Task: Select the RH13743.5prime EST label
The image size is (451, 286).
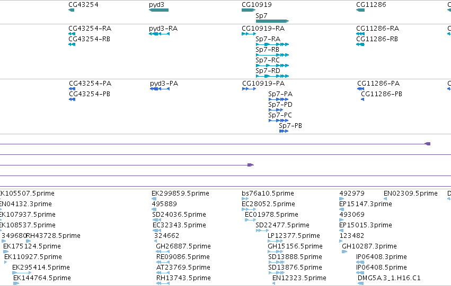Action: (183, 278)
